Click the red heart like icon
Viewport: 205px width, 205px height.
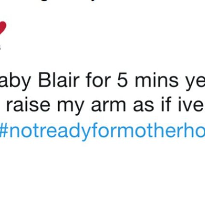pos(3,28)
